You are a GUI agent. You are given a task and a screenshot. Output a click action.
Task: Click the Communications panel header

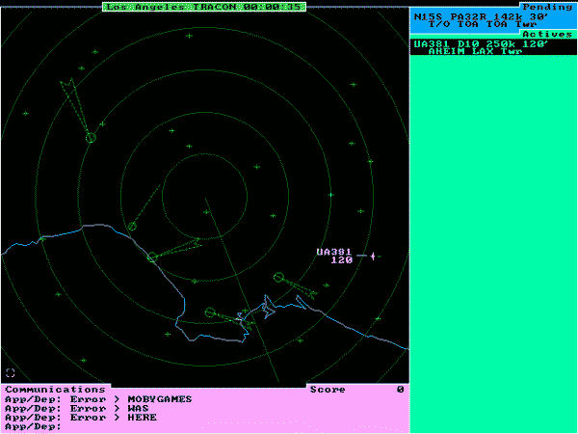click(56, 390)
